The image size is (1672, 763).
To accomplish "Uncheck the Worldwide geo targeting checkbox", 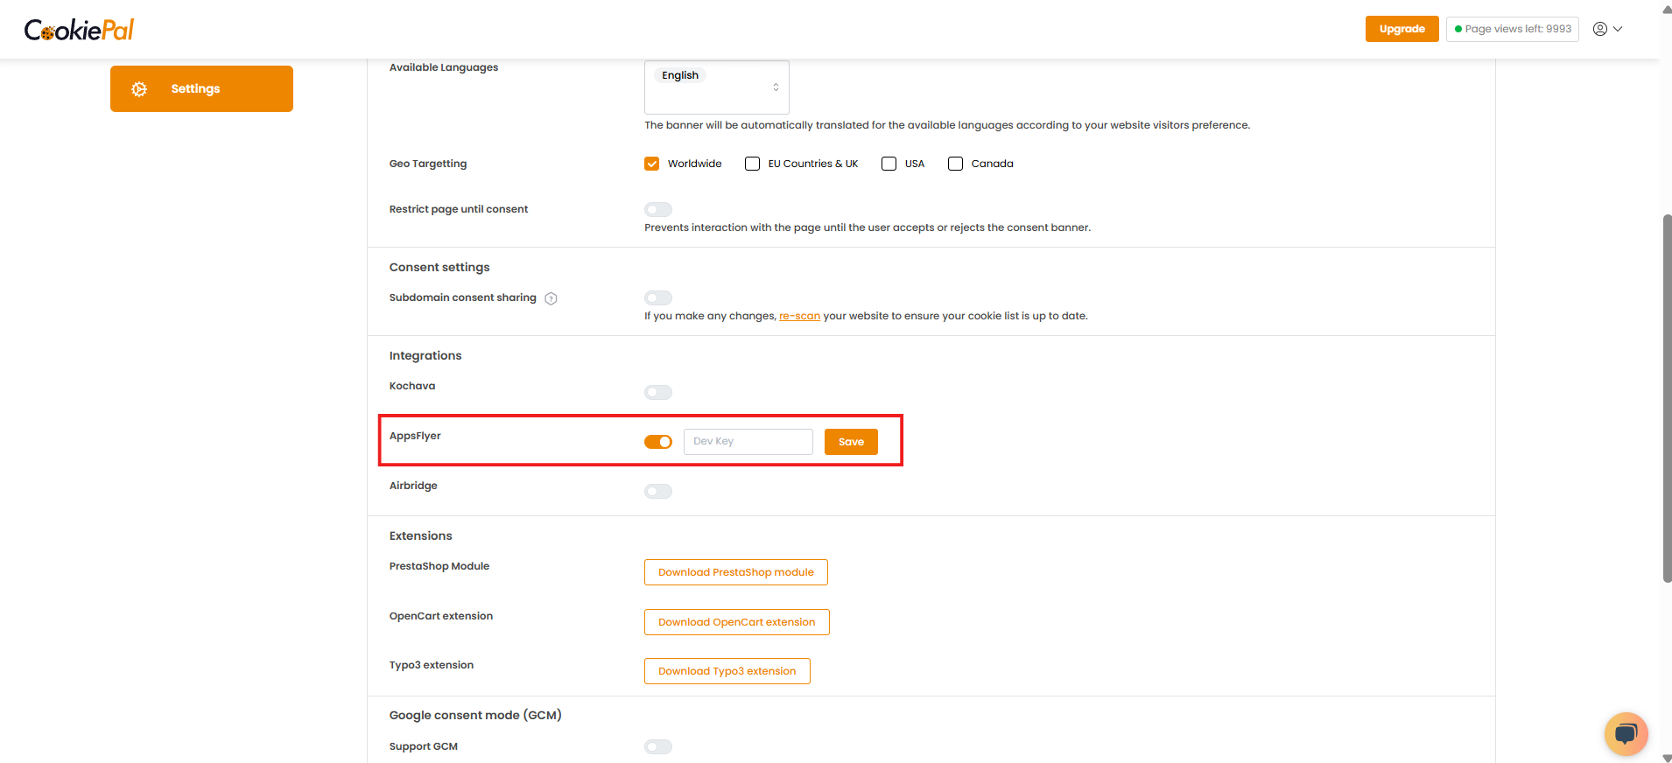I will click(651, 164).
